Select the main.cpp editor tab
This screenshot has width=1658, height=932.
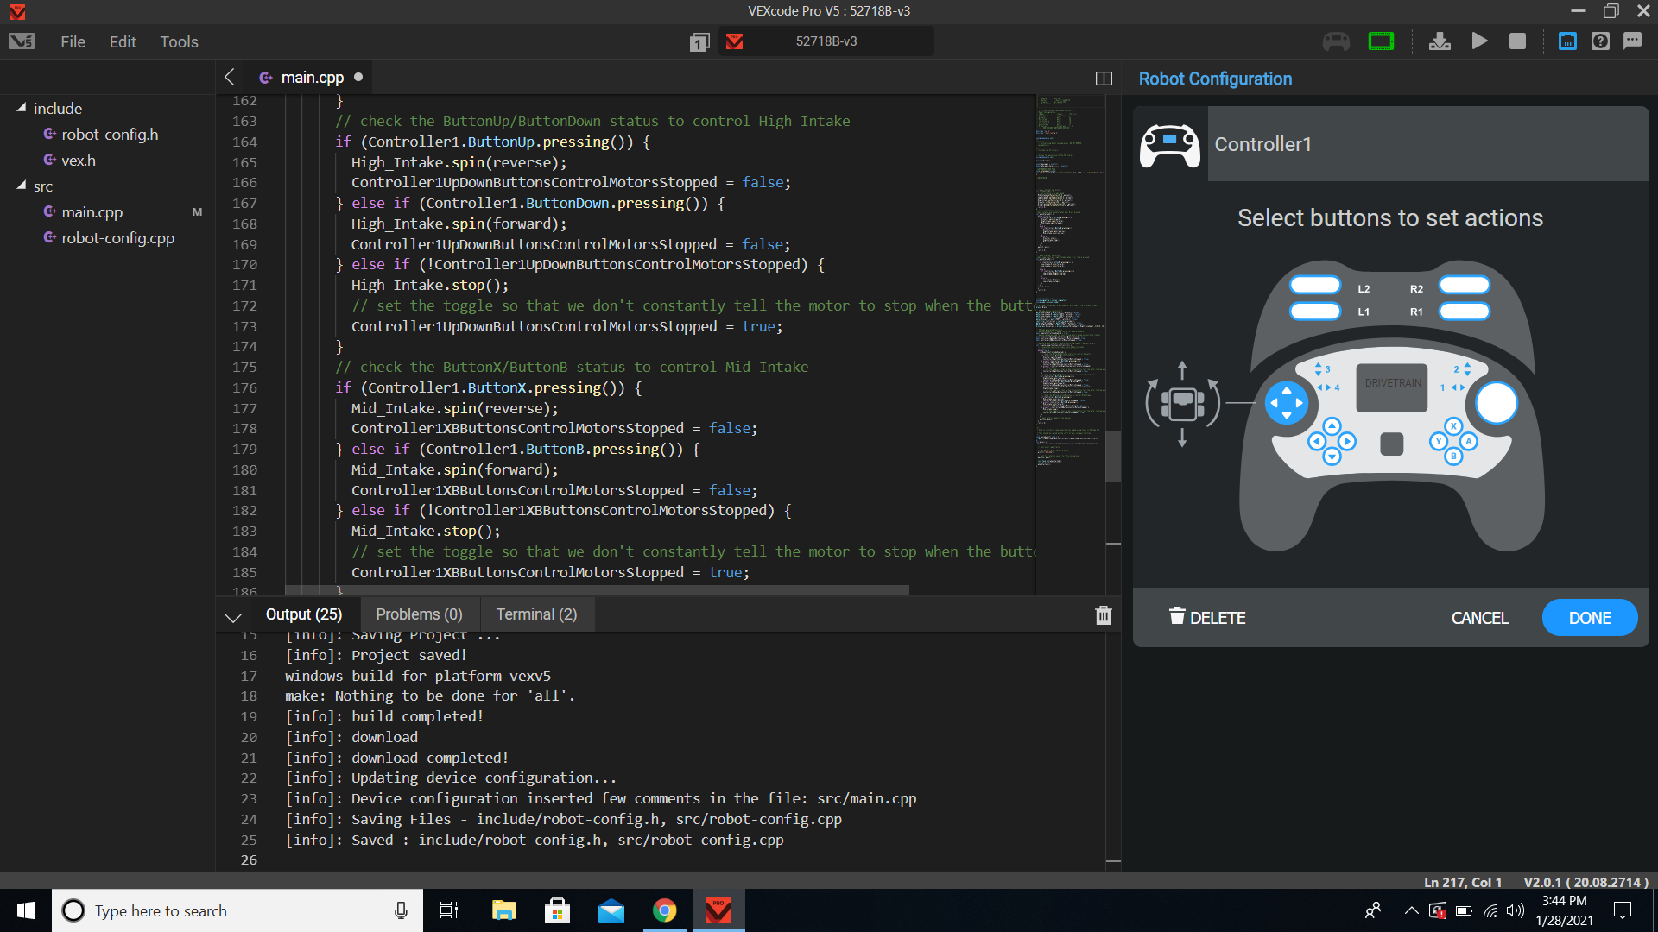(312, 78)
